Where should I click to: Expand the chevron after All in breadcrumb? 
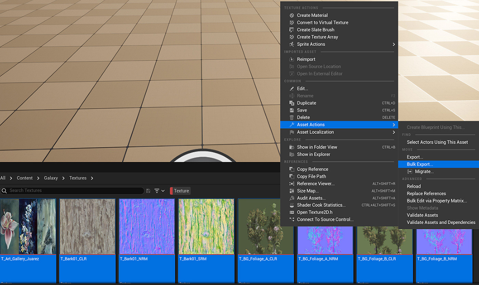point(11,178)
